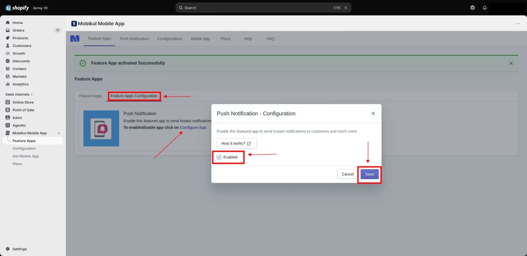Expand the Sales channels section
527x256 pixels.
[19, 94]
